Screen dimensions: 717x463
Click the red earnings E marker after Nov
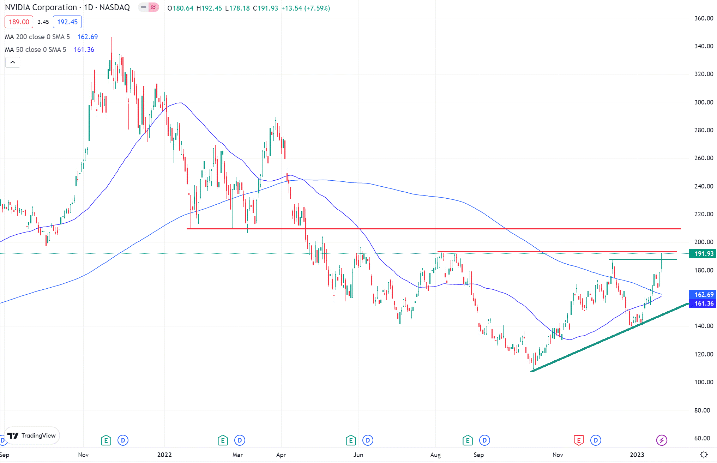(x=579, y=440)
